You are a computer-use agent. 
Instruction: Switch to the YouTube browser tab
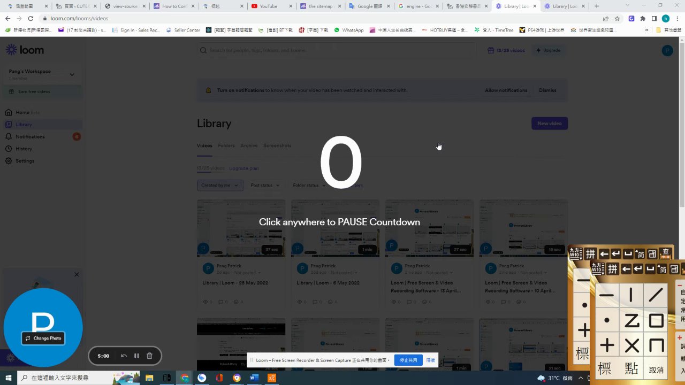[272, 6]
